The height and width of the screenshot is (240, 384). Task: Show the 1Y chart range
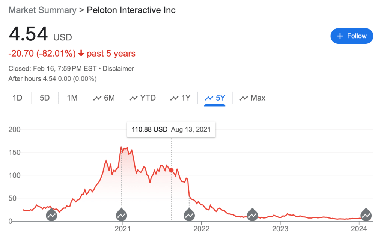[x=181, y=98]
